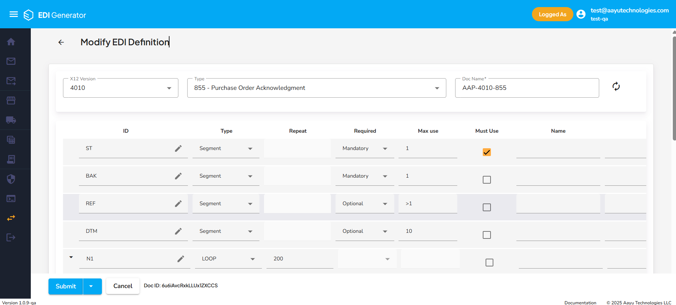Edit the BAK segment ID pencil
The image size is (676, 305).
pos(178,176)
